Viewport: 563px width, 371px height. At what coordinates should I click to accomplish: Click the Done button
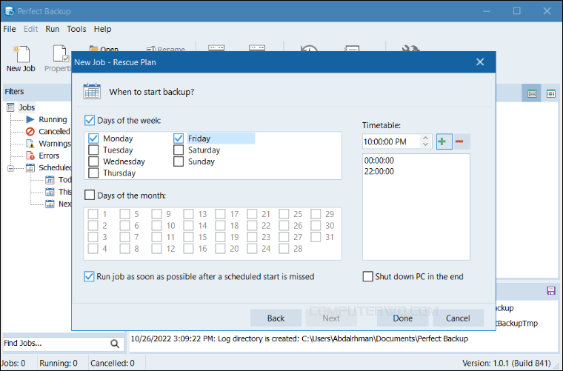tap(402, 318)
